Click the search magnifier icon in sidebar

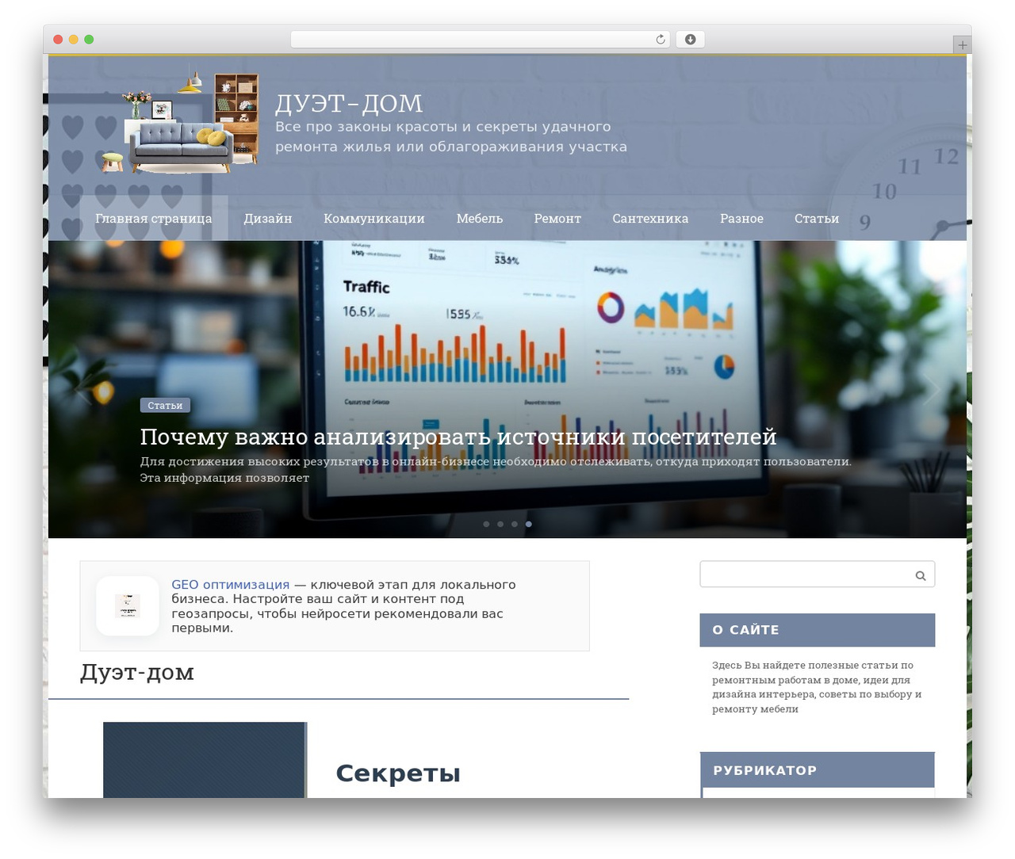click(x=921, y=575)
